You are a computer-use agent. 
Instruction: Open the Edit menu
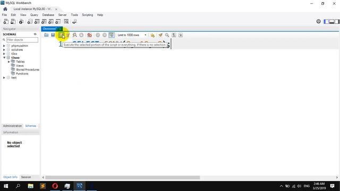13,15
